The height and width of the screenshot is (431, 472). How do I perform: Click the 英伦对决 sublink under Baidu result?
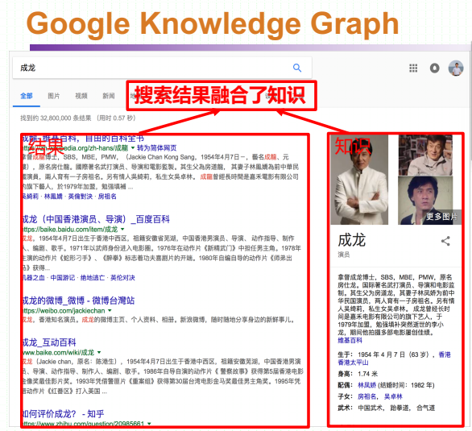[122, 278]
